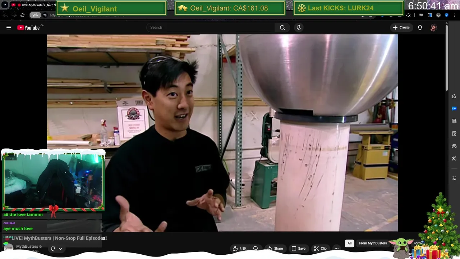Open the blue shield security icon
This screenshot has height=259, width=460.
click(447, 15)
